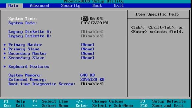Open the Secondary Master submenu entry
Screen dimensions: 192x108
pyautogui.click(x=27, y=53)
